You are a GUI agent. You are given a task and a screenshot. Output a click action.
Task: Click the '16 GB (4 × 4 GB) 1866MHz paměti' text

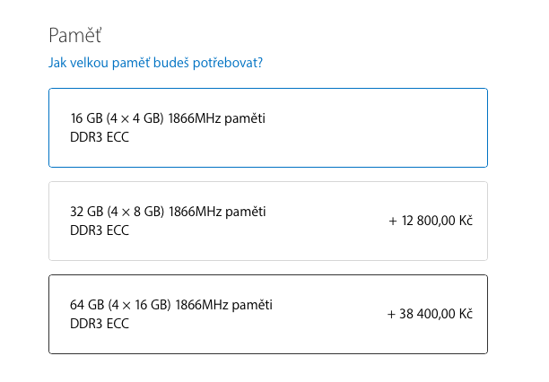[x=168, y=118]
